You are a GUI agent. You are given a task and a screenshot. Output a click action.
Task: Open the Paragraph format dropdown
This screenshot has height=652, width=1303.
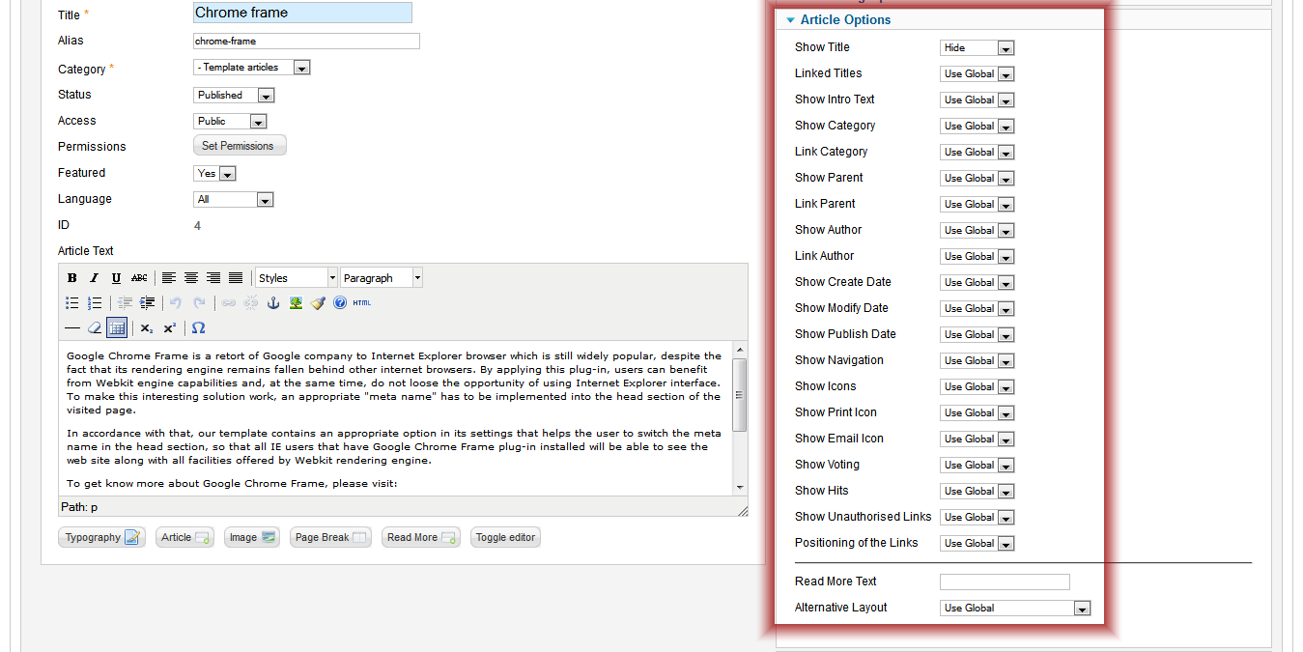pyautogui.click(x=382, y=278)
